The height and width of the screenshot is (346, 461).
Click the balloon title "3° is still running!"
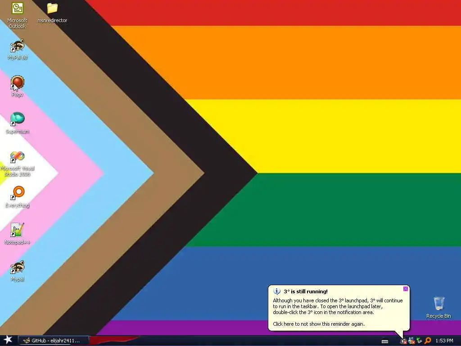coord(306,291)
